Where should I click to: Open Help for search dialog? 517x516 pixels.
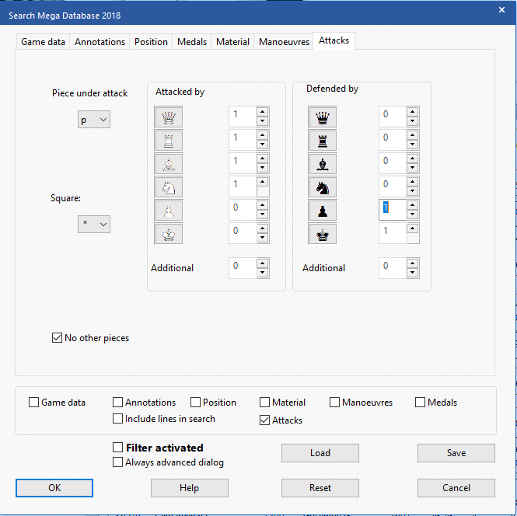(x=189, y=488)
